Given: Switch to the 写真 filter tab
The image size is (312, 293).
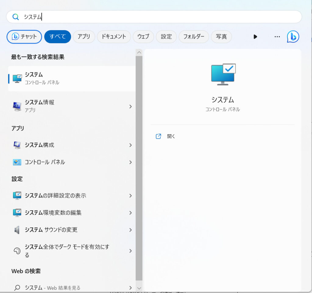Looking at the screenshot, I should 221,37.
